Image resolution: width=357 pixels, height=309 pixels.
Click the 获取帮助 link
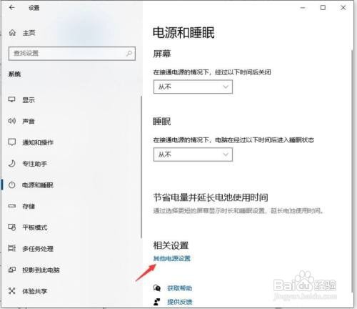pos(180,288)
